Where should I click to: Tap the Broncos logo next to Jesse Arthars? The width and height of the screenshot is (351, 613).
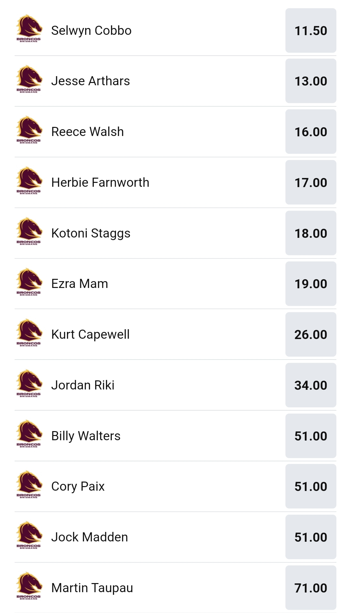point(29,79)
